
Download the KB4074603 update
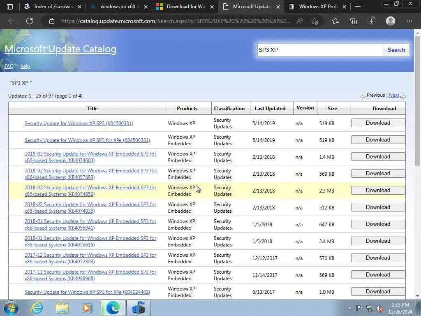pos(378,157)
